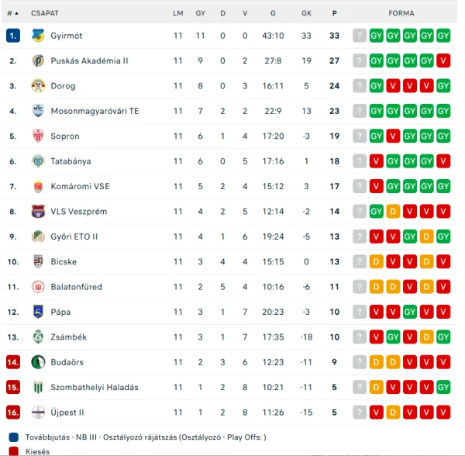465x456 pixels.
Task: Click the Puskás Akadémia II club logo
Action: (38, 60)
